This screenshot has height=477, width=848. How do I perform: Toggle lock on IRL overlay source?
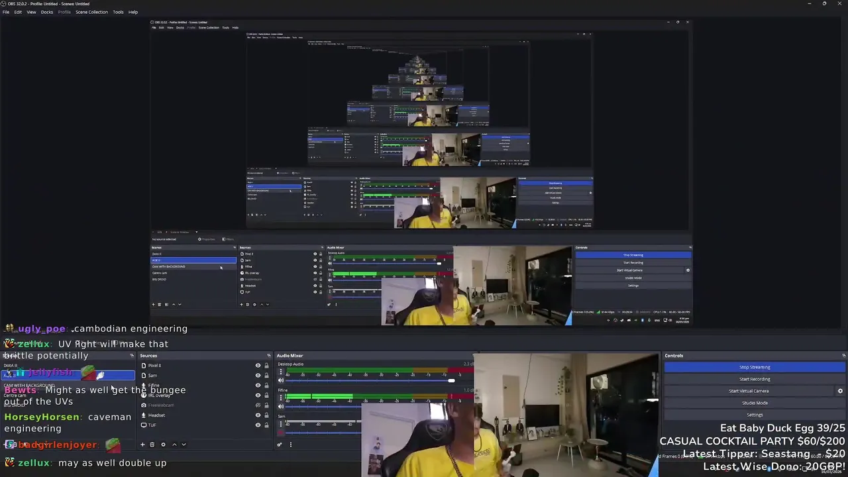pyautogui.click(x=267, y=396)
